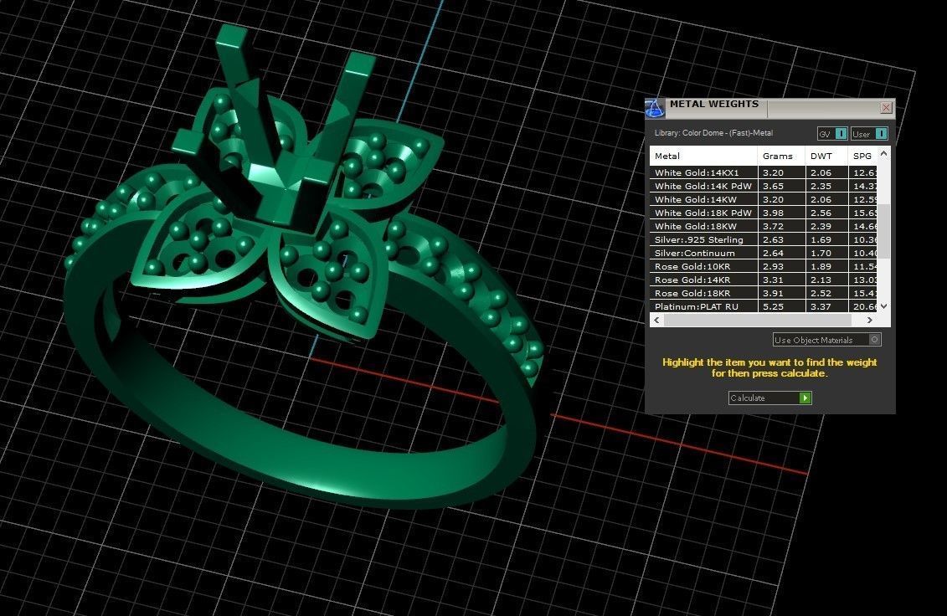Screen dimensions: 947x616
Task: Click the table scroll up arrow
Action: 883,153
